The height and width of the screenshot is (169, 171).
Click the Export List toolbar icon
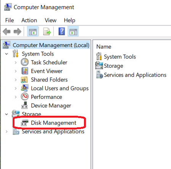tap(47, 31)
